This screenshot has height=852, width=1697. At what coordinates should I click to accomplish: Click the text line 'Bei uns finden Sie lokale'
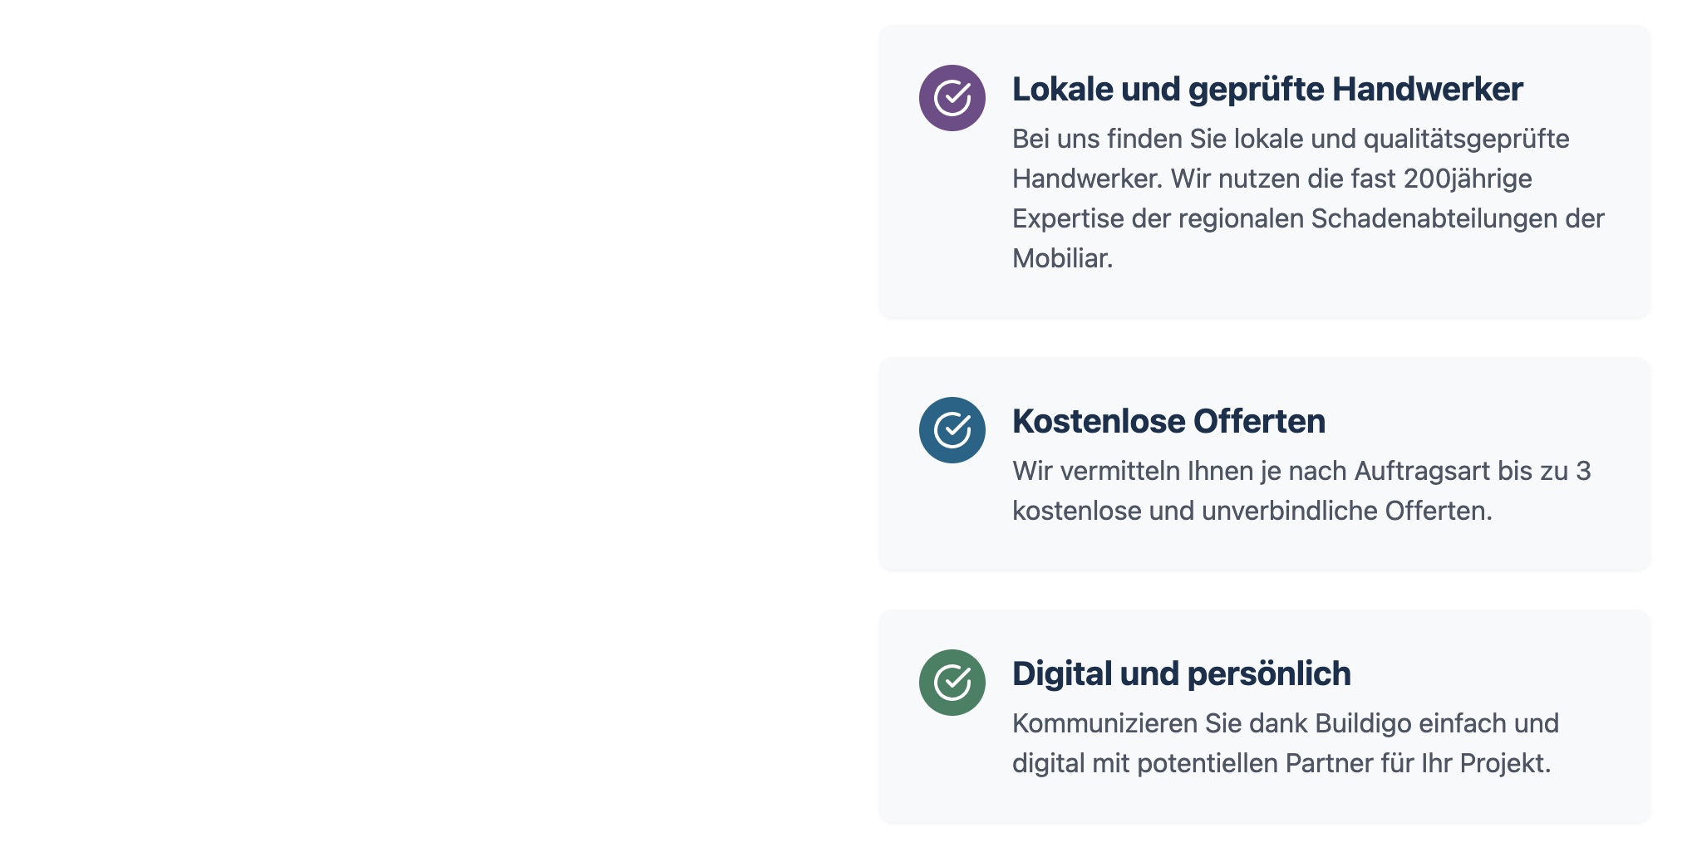1291,140
